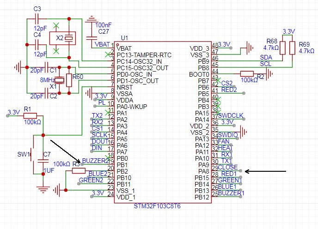
Task: Click the RED1 net label
Action: pyautogui.click(x=229, y=174)
